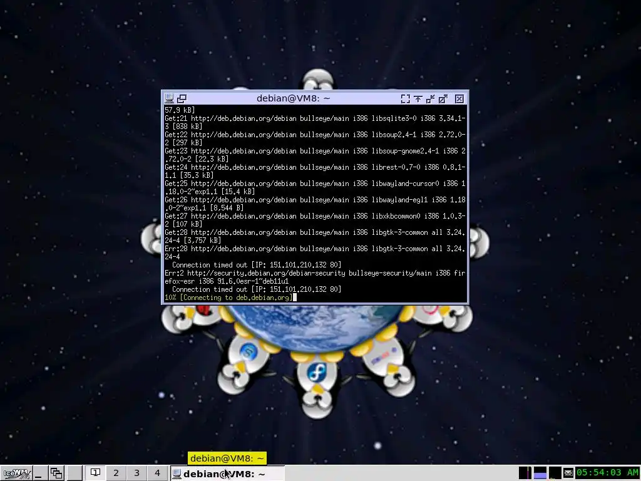Click the memory usage monitor applet
The width and height of the screenshot is (641, 481).
tap(540, 473)
